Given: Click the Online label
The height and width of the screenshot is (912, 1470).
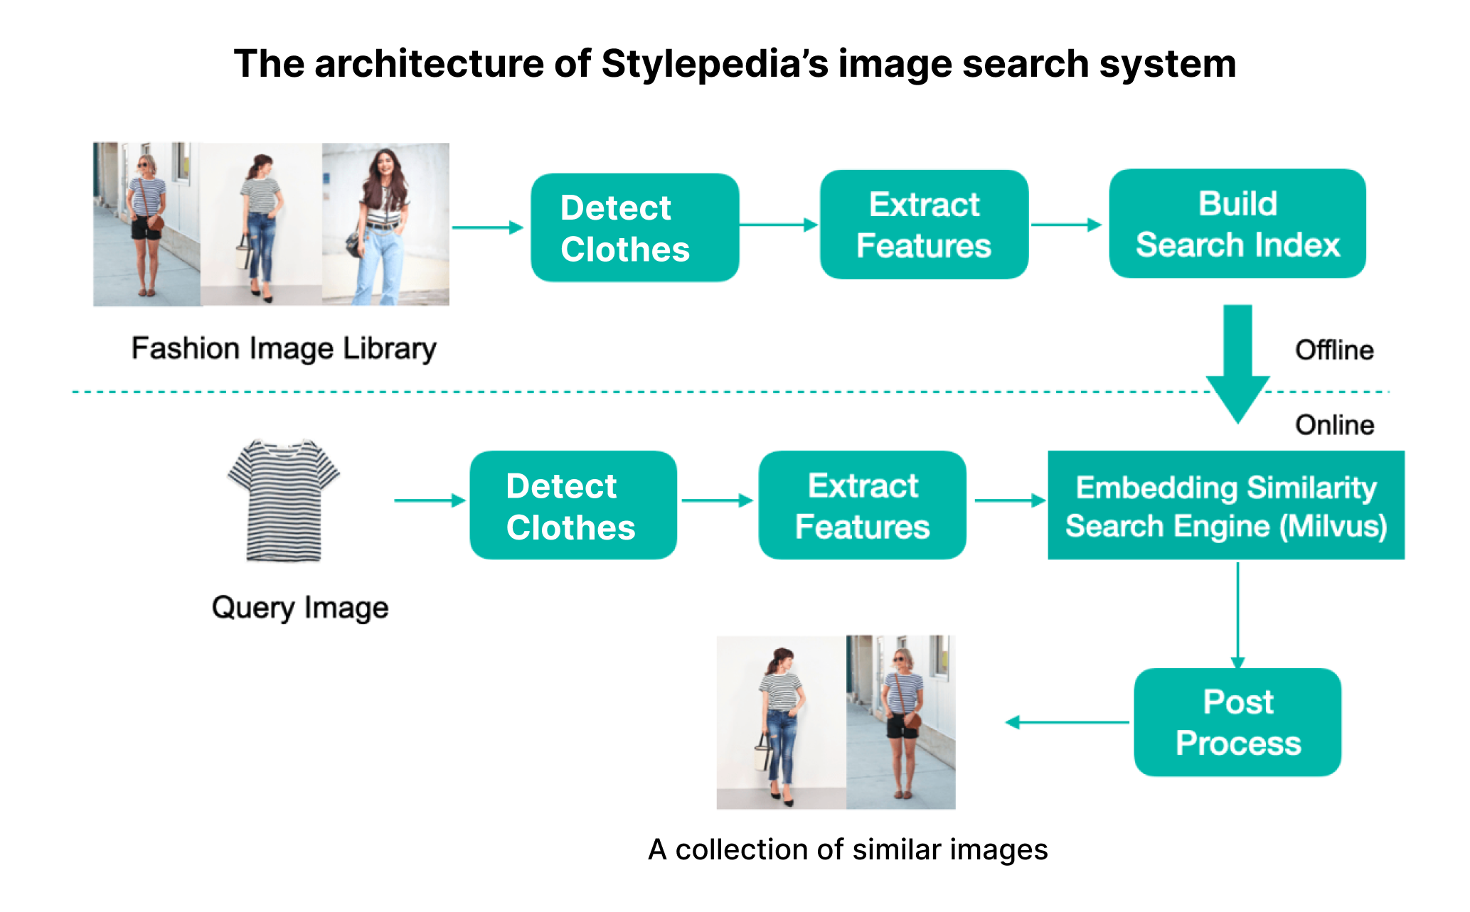Looking at the screenshot, I should click(x=1333, y=424).
